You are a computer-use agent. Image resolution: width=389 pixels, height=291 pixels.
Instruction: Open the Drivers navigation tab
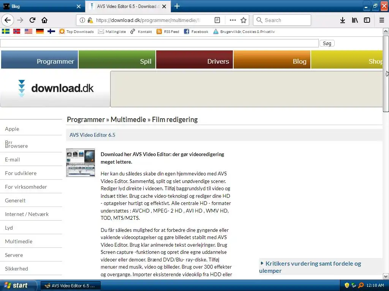coord(194,59)
